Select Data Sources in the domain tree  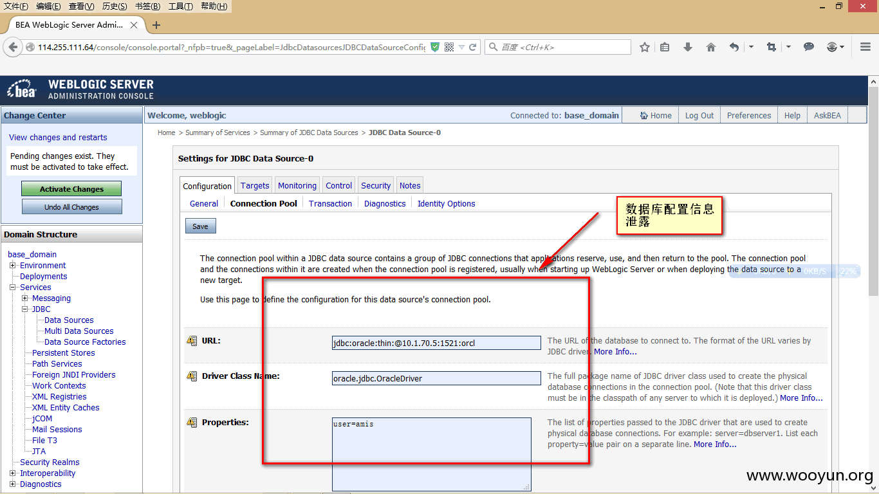(69, 320)
